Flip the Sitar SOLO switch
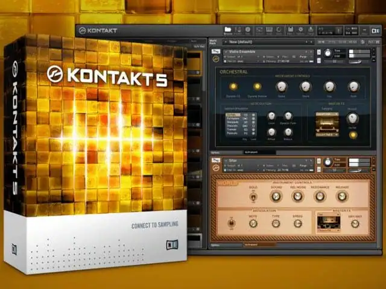Screen dimensions: 386x289 point(253,197)
